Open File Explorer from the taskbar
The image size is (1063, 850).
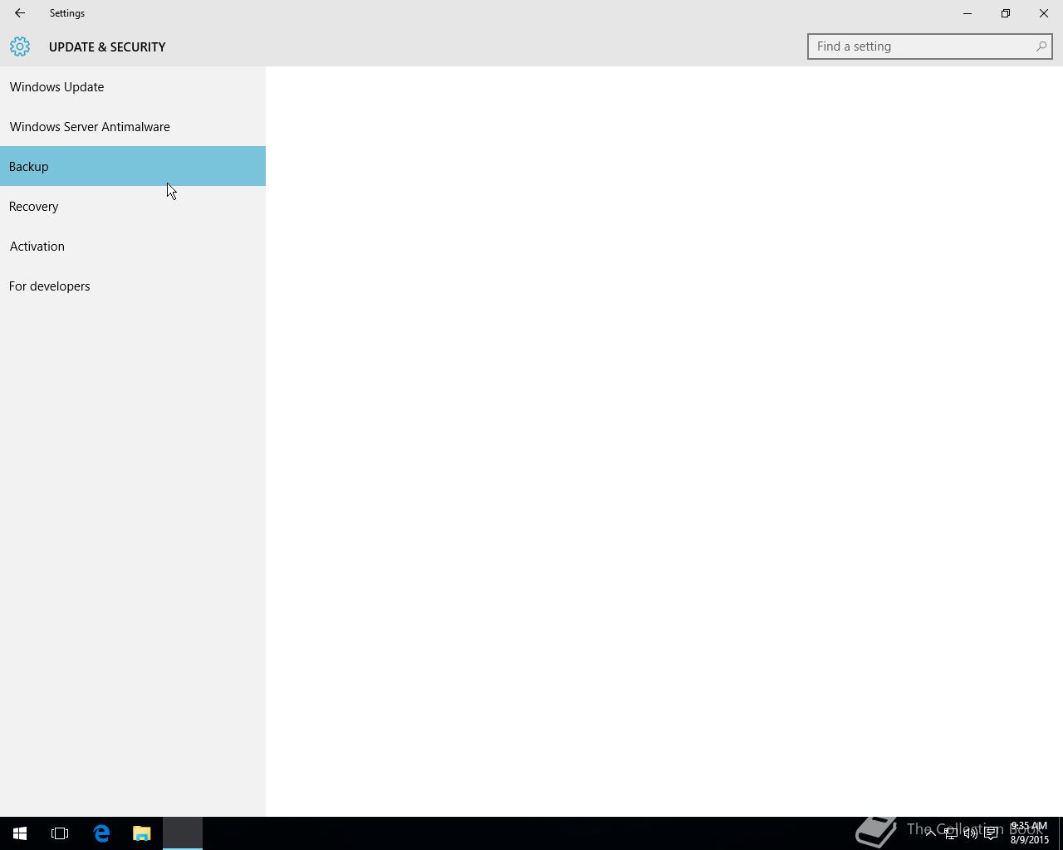point(141,833)
